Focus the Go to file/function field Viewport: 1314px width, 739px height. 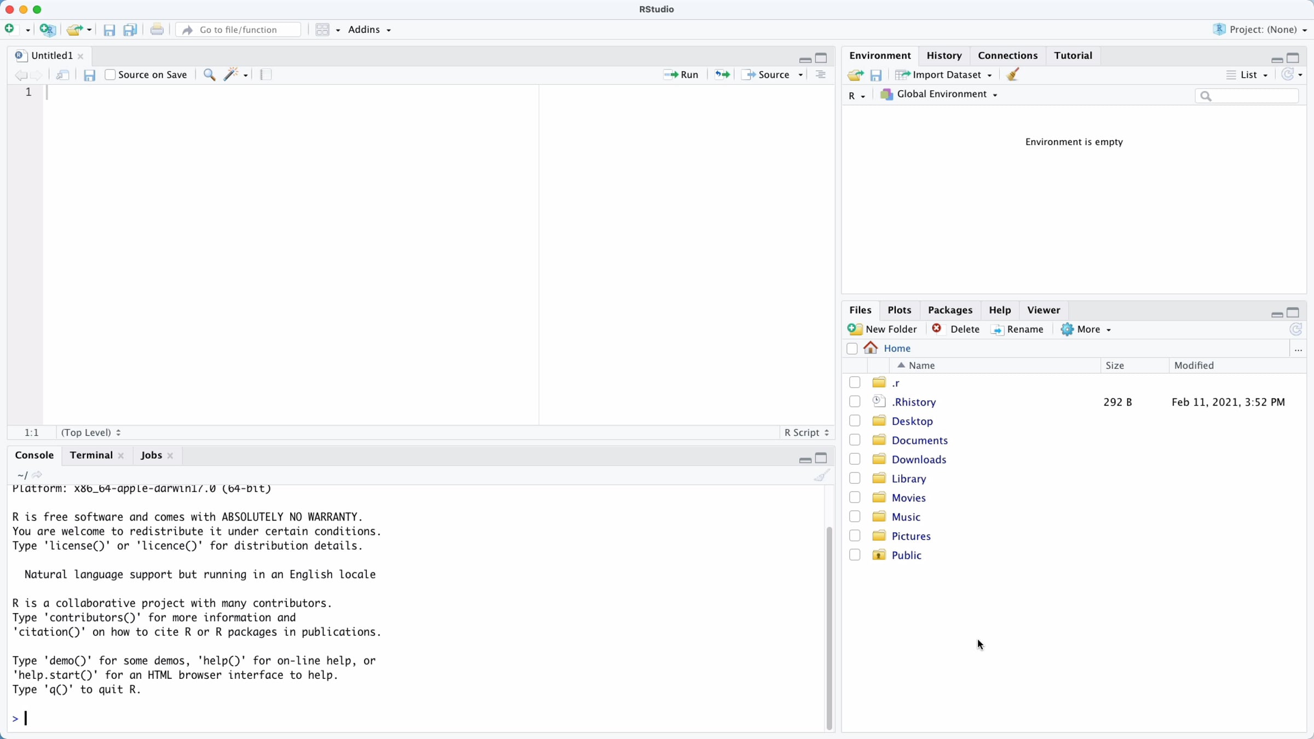(x=239, y=30)
